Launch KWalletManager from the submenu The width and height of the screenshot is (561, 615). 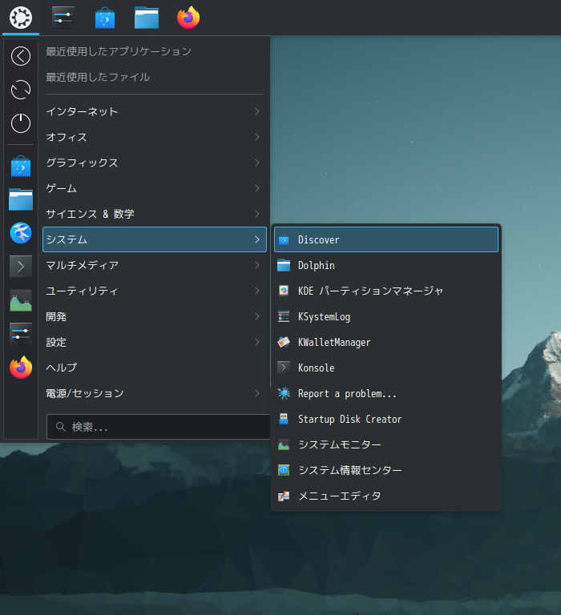click(x=386, y=342)
